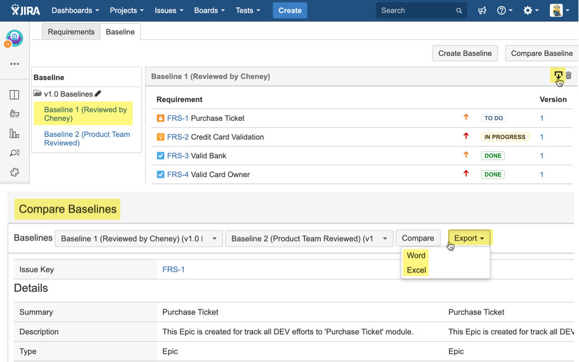Open the Export dropdown button
Image resolution: width=579 pixels, height=362 pixels.
coord(469,238)
